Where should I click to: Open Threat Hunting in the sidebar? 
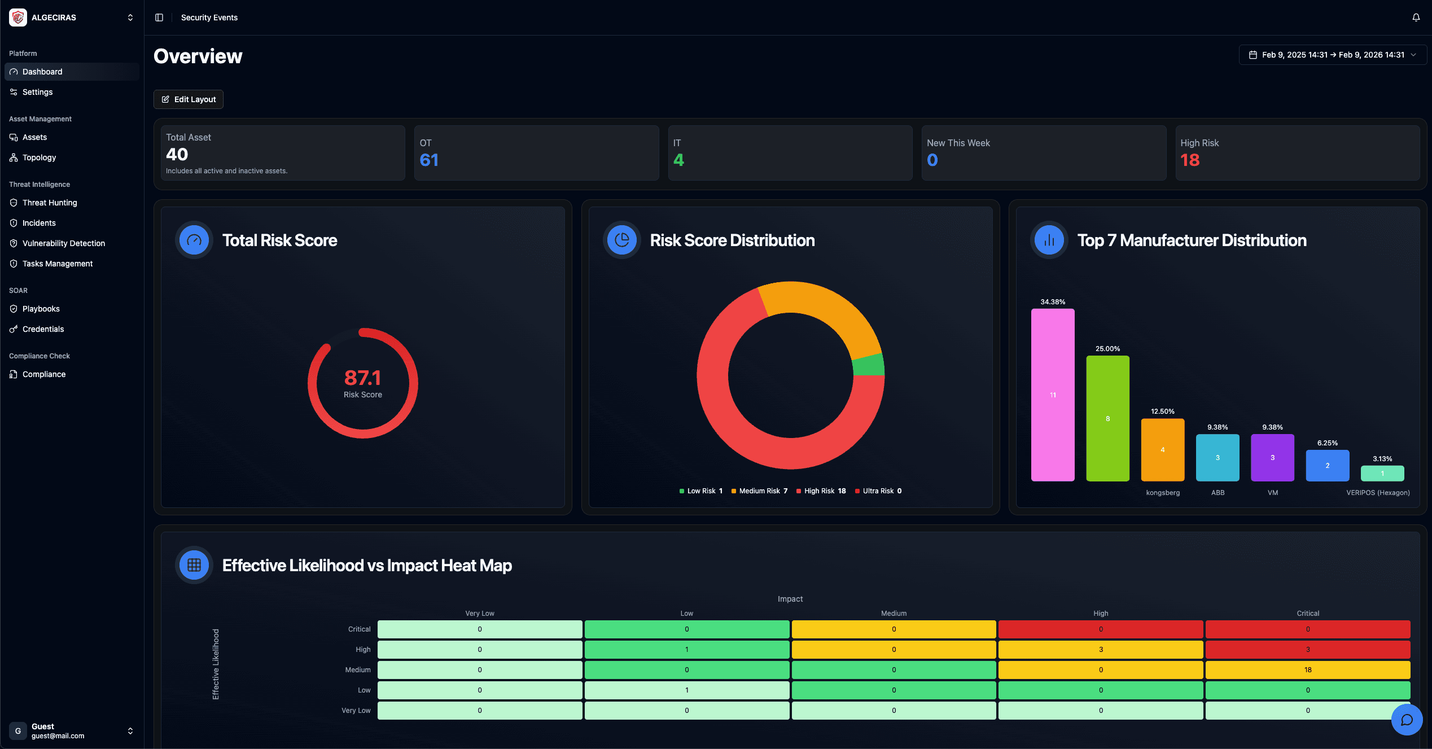50,203
